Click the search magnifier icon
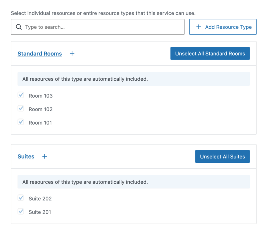 click(18, 27)
